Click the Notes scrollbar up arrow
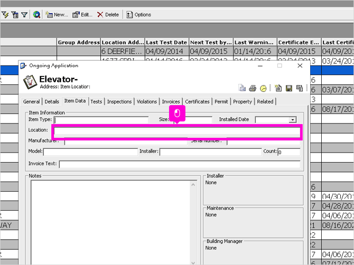This screenshot has height=265, width=354. [193, 185]
